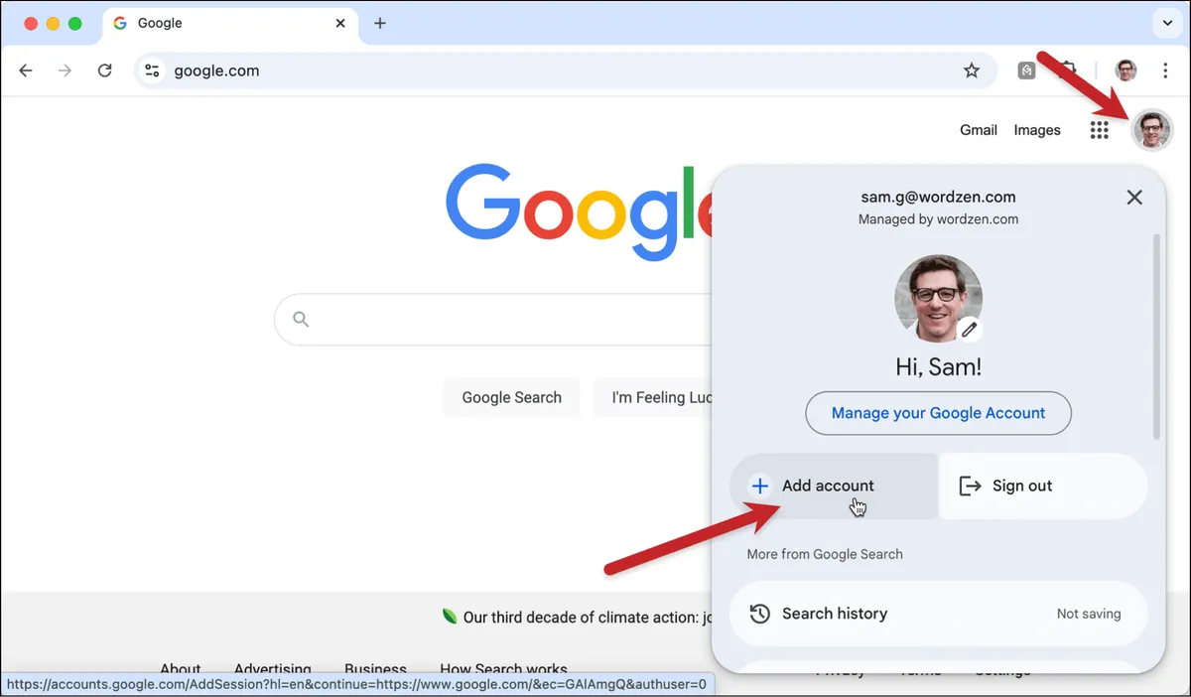The height and width of the screenshot is (697, 1191).
Task: Click the large profile photo in panel
Action: pos(938,298)
